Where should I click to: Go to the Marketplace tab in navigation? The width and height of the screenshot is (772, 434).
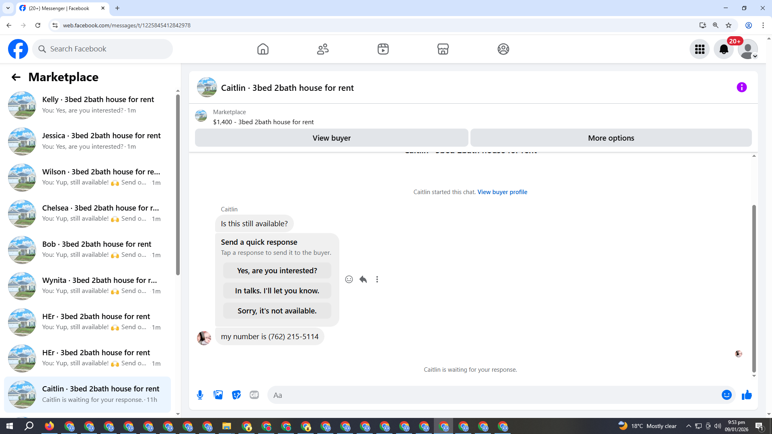[x=443, y=49]
